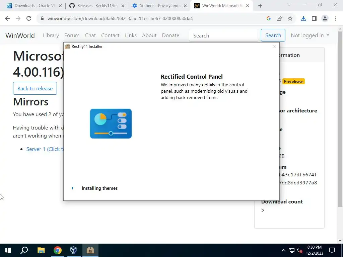Close the Releases Rectify11 tab
This screenshot has width=343, height=257.
point(123,6)
